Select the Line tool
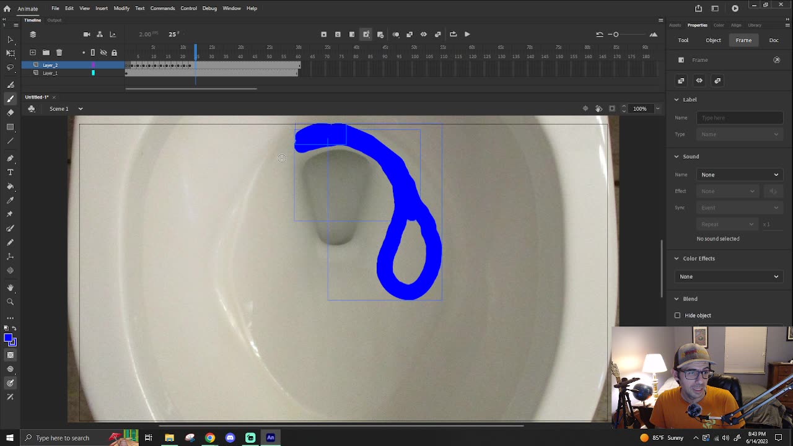793x446 pixels. [x=10, y=141]
